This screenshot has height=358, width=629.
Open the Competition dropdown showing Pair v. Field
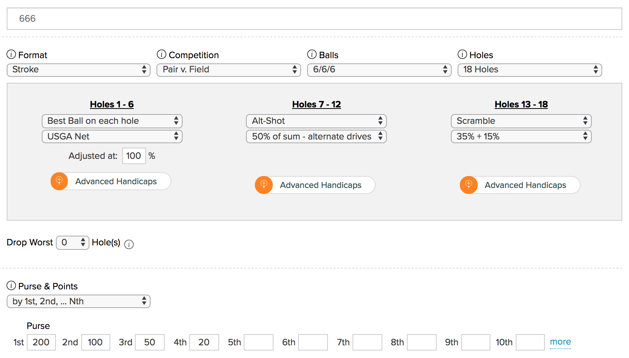coord(228,70)
